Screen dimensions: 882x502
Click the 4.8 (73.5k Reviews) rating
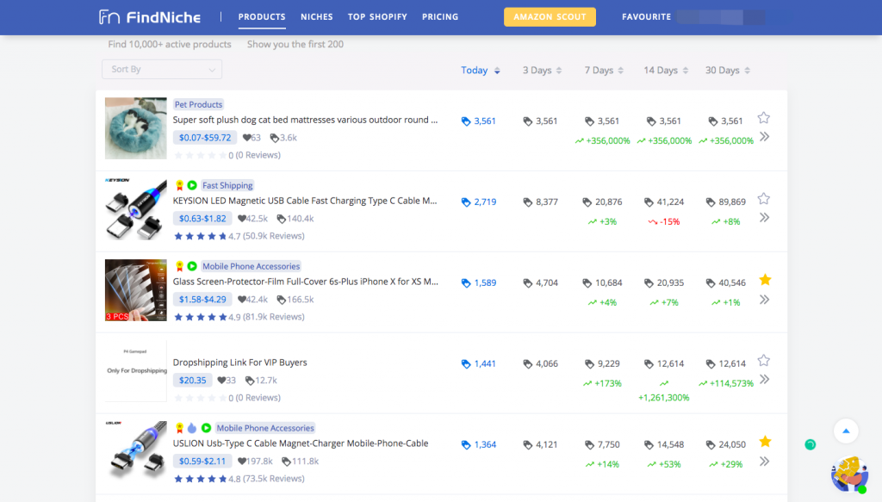(x=239, y=479)
